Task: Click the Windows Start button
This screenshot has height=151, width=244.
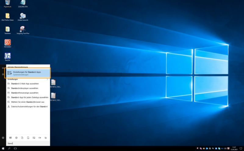Action: pyautogui.click(x=3, y=149)
